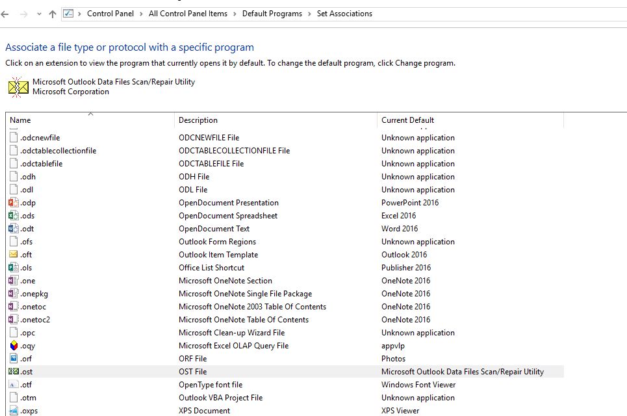Click the Office List Shortcut description
The width and height of the screenshot is (627, 416).
(211, 268)
